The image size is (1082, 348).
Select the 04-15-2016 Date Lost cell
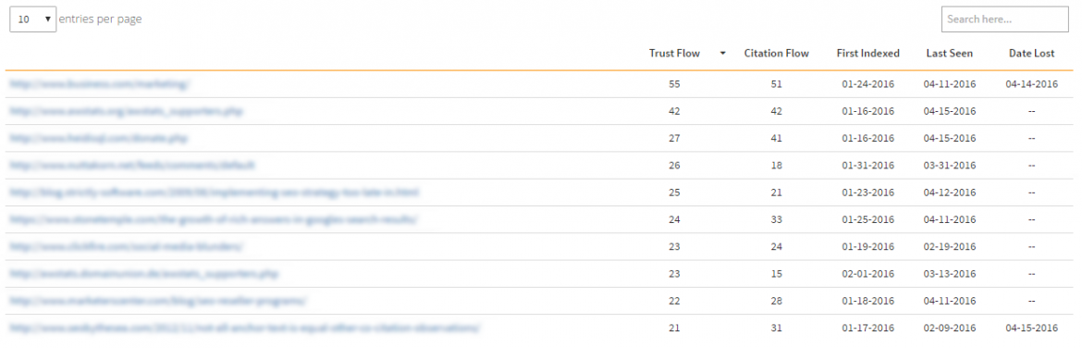pos(1031,328)
